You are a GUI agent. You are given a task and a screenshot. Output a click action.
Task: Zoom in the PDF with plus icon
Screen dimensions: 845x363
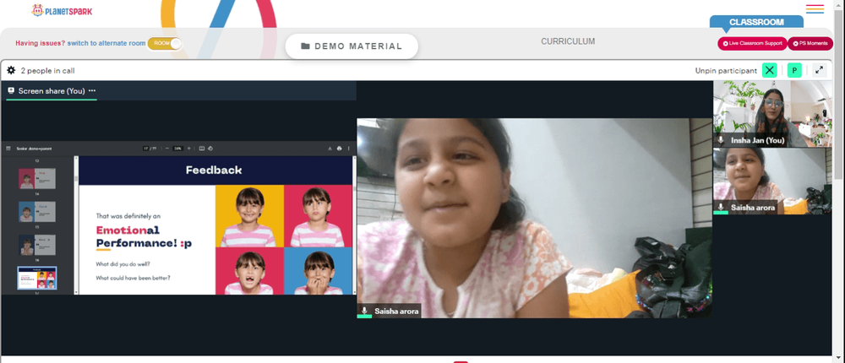[188, 148]
